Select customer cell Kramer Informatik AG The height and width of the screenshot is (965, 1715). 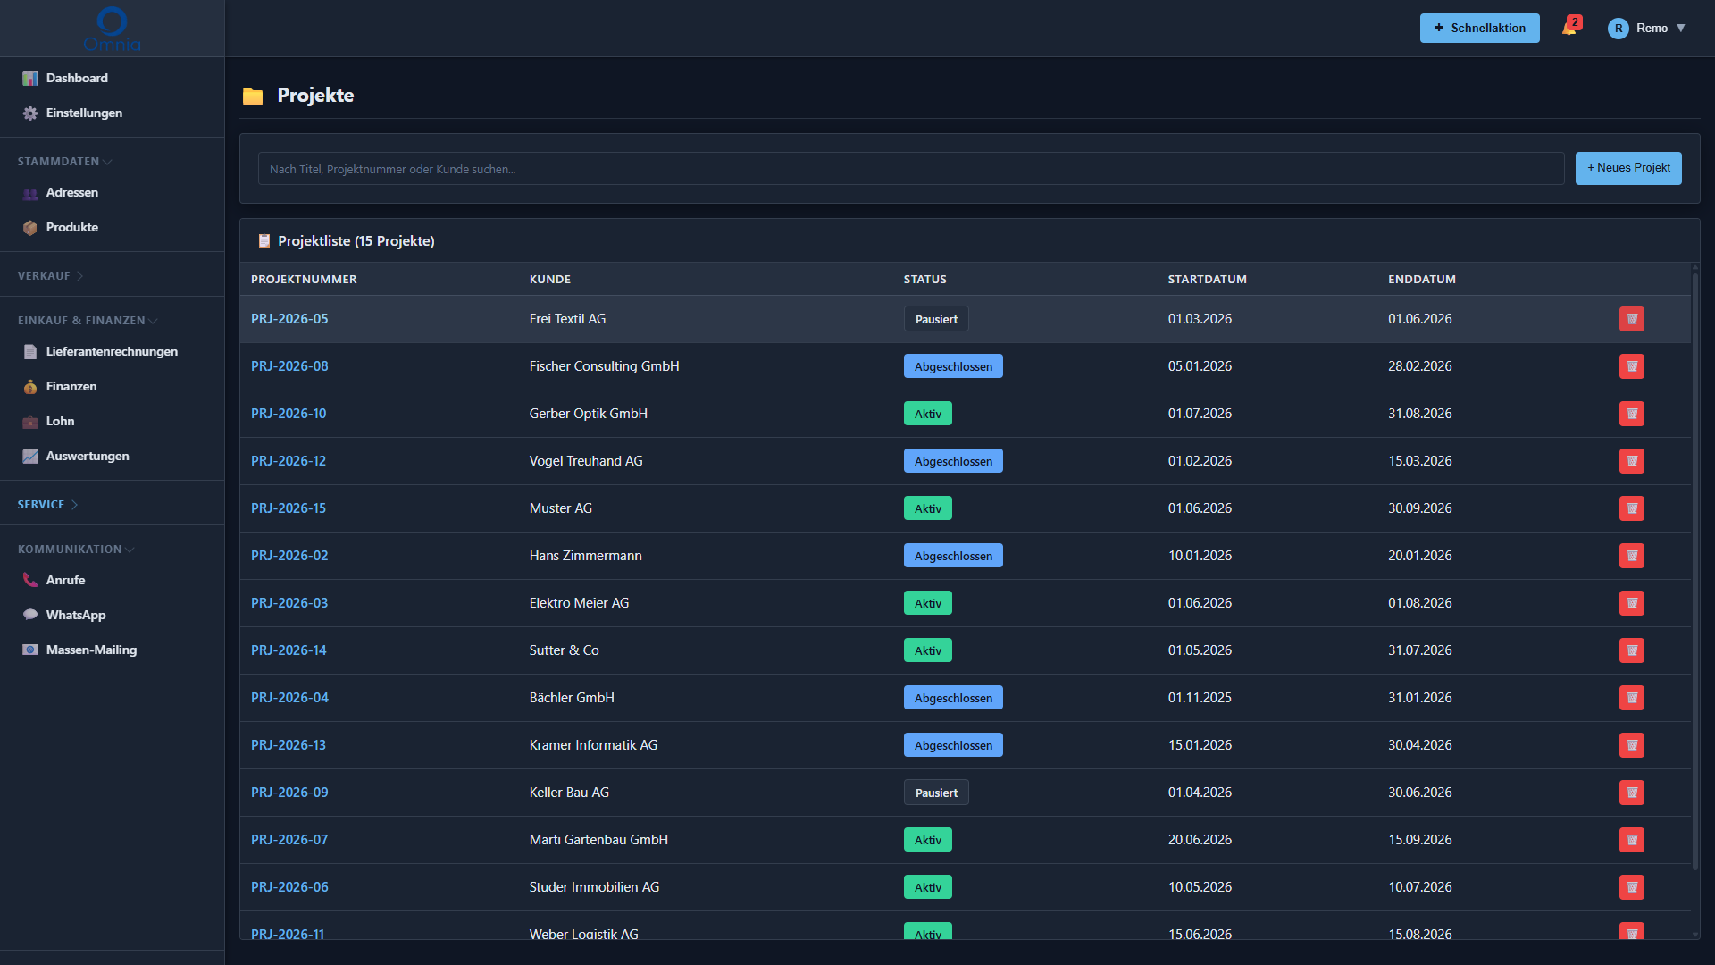592,745
